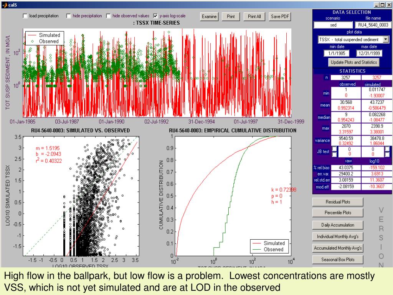Viewport: 393px width, 295px height.
Task: Click simulated mean value 43.7237
Action: (376, 102)
